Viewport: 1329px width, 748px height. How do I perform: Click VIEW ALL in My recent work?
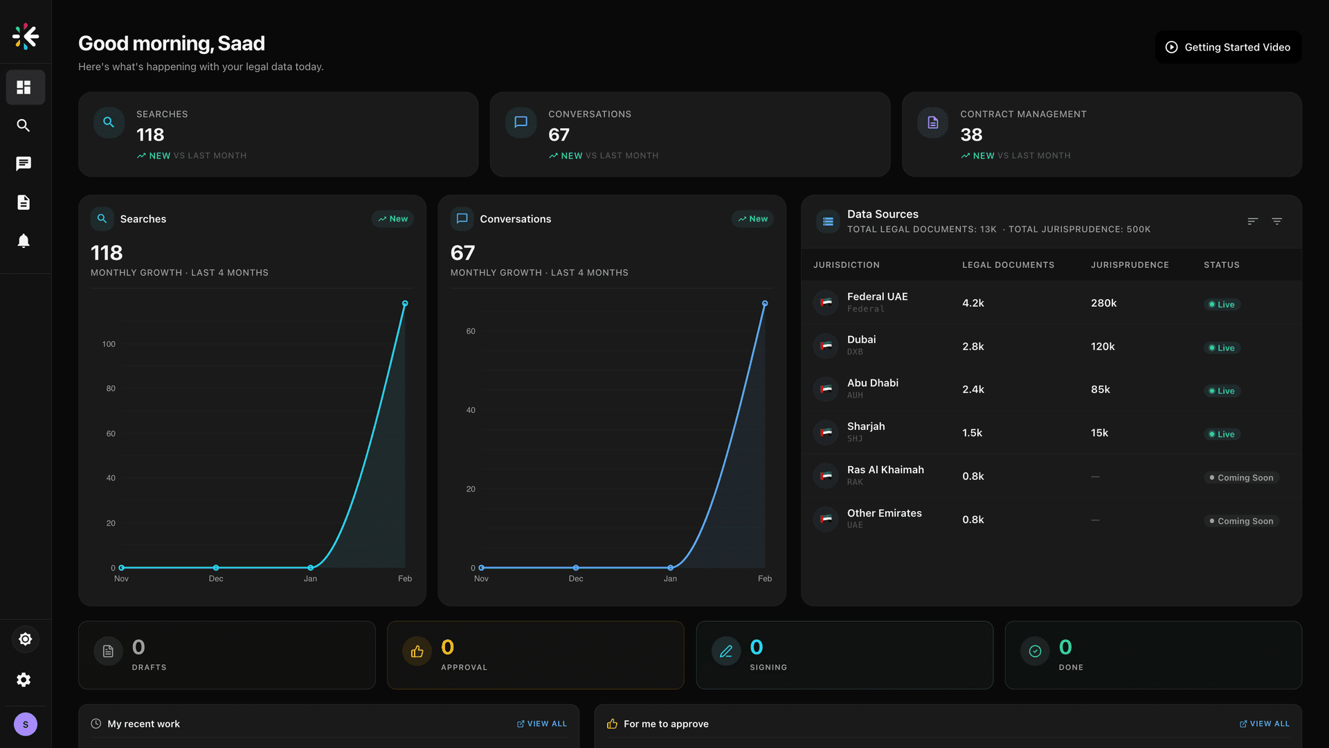pyautogui.click(x=542, y=723)
